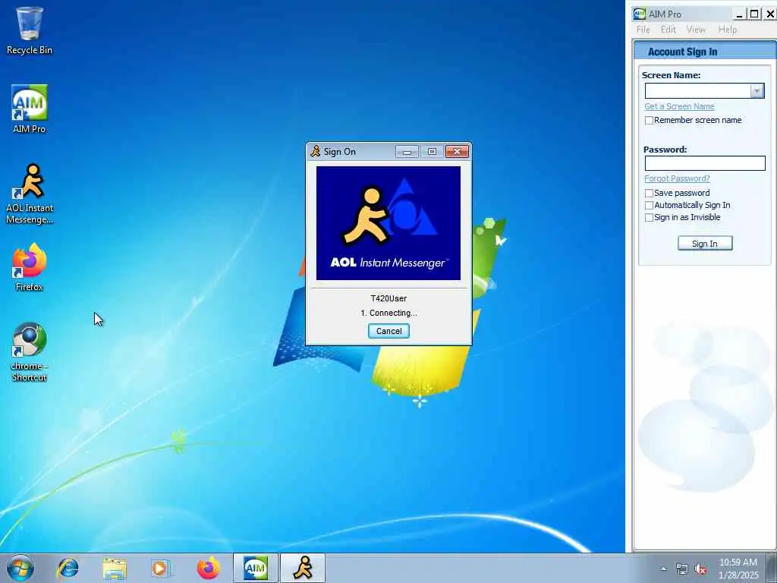This screenshot has width=777, height=583.
Task: Open the Windows Start menu orb
Action: click(20, 568)
